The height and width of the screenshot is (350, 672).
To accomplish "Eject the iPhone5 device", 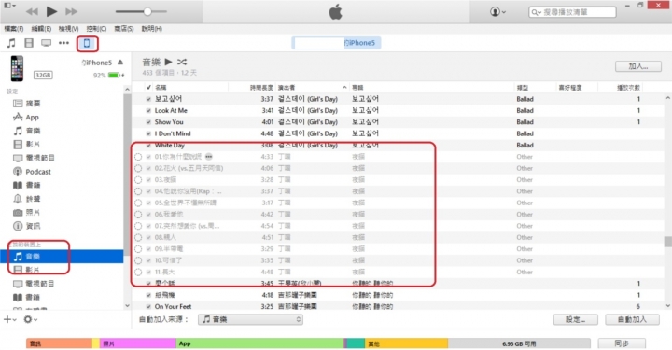I will 120,63.
